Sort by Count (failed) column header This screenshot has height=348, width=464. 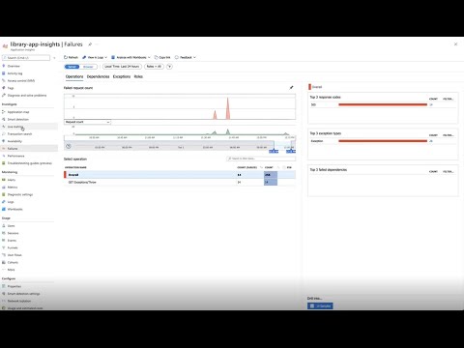pos(247,167)
